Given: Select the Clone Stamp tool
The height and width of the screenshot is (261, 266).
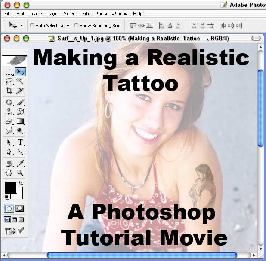Looking at the screenshot, I should pyautogui.click(x=9, y=112).
